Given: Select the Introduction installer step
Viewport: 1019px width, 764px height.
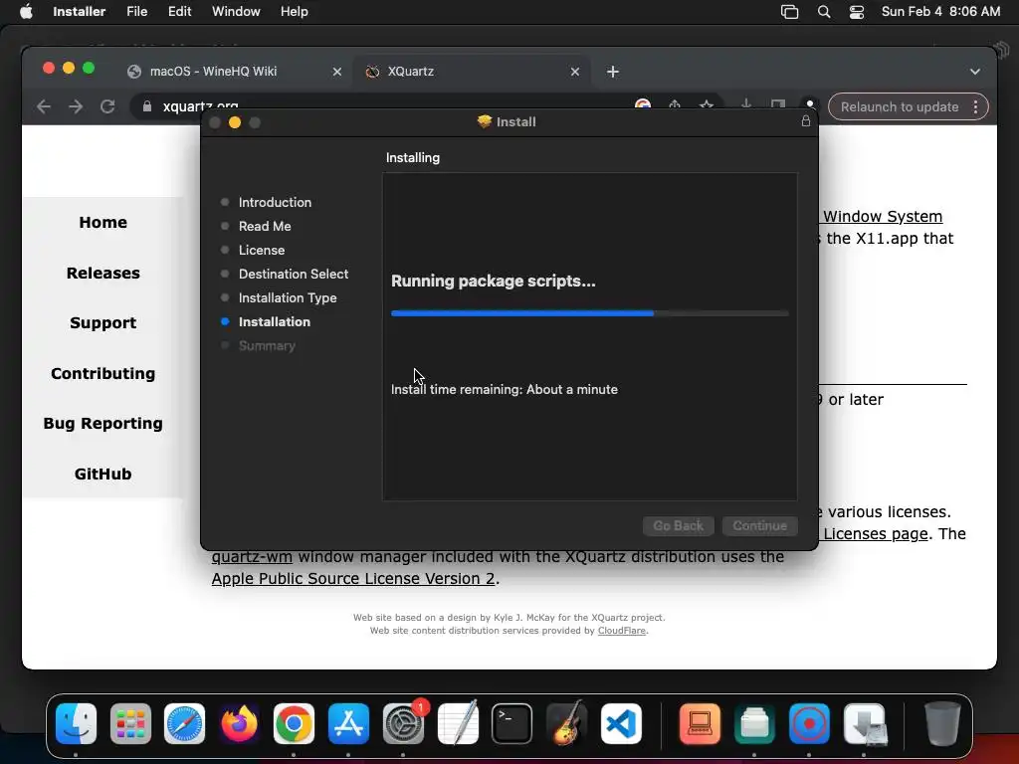Looking at the screenshot, I should [275, 202].
